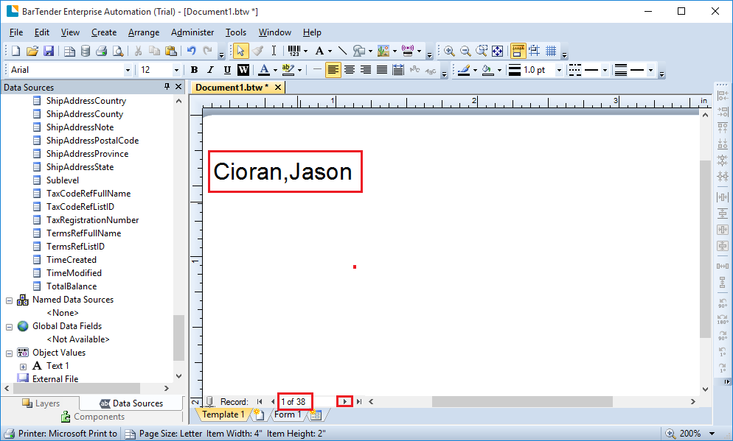Viewport: 733px width, 441px height.
Task: Toggle white-on-black W text style
Action: pyautogui.click(x=243, y=70)
